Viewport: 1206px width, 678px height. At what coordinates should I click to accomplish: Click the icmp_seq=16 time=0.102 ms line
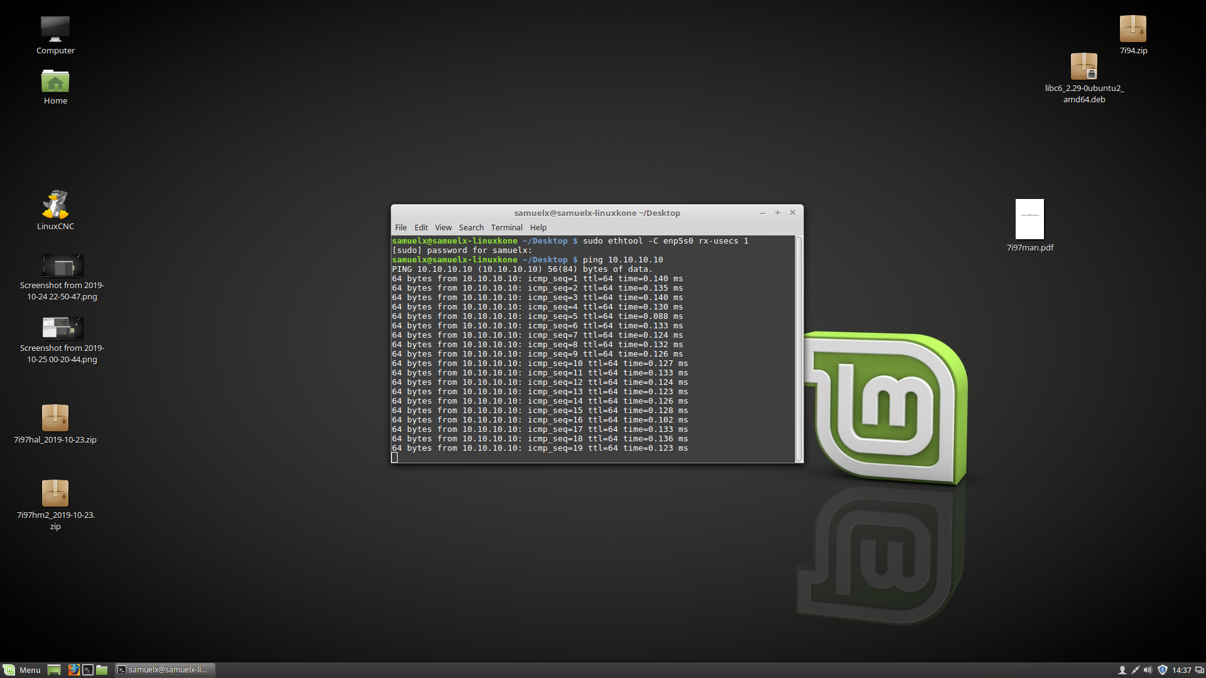540,420
